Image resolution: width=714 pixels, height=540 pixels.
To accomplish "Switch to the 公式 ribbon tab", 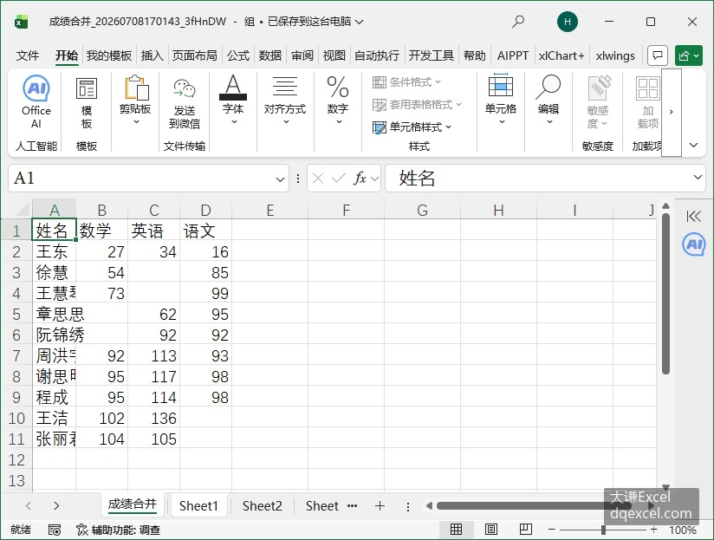I will tap(238, 55).
